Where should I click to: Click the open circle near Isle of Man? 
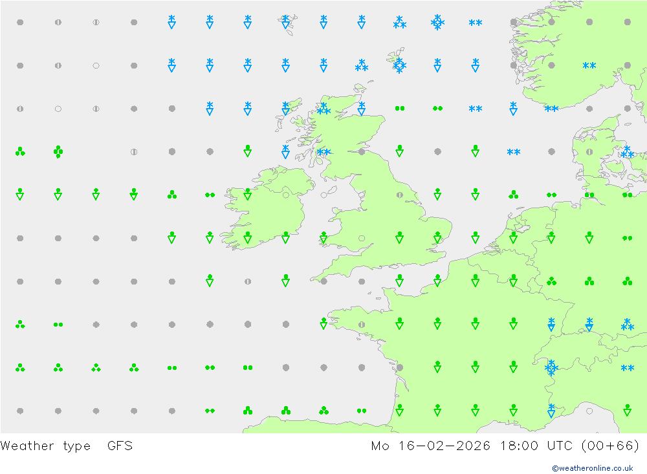[x=323, y=195]
